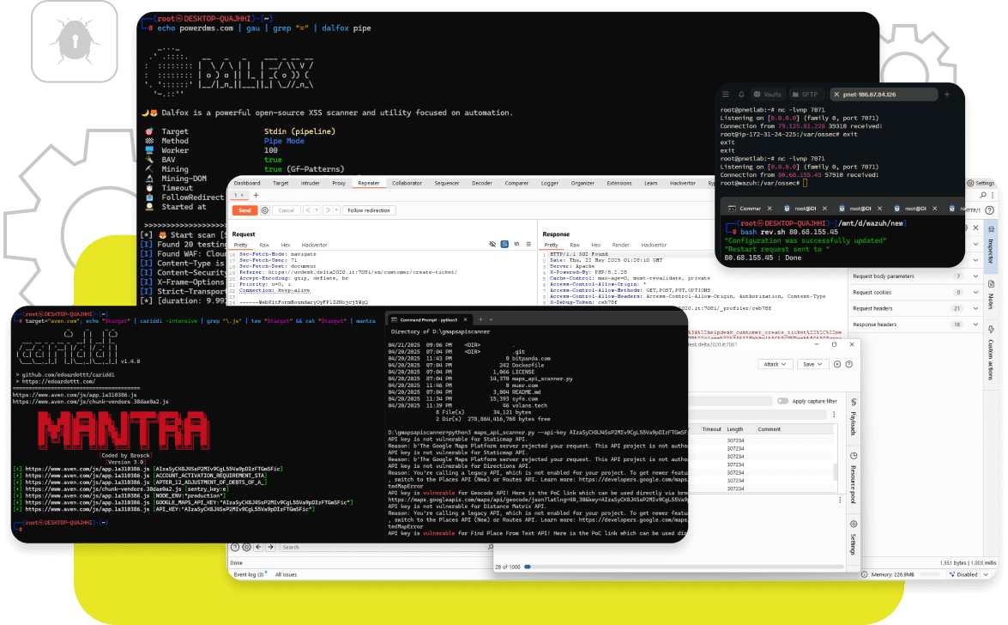The width and height of the screenshot is (1008, 625).
Task: Click the help icon beside Save in Intruder
Action: [x=848, y=364]
